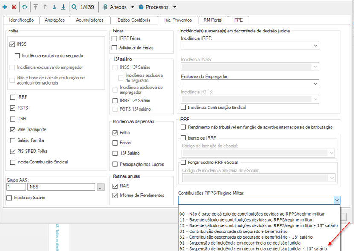Check Rendimento não tributável acordos internacionais
354x251 pixels.
(x=183, y=127)
